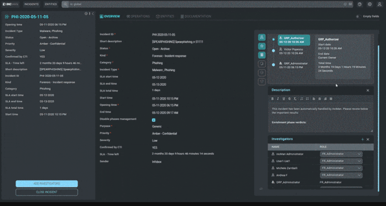
Task: Click the Severity value Low in overview
Action: (155, 141)
